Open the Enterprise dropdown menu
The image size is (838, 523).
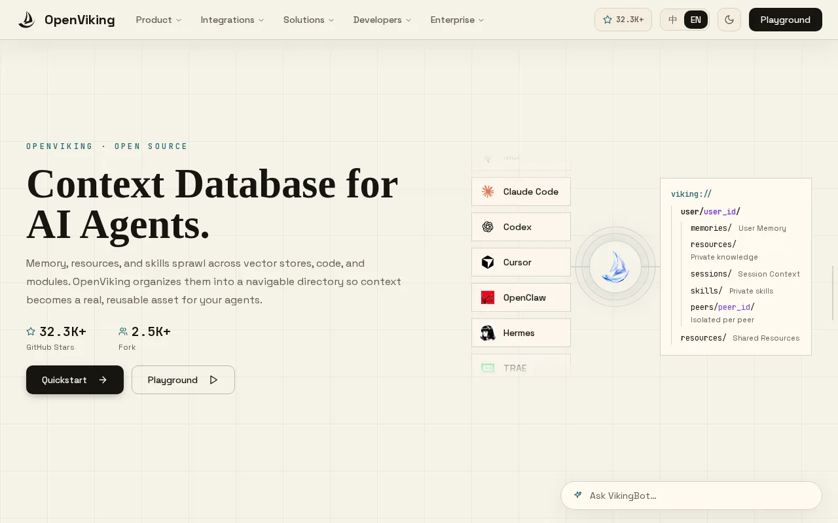pos(457,20)
